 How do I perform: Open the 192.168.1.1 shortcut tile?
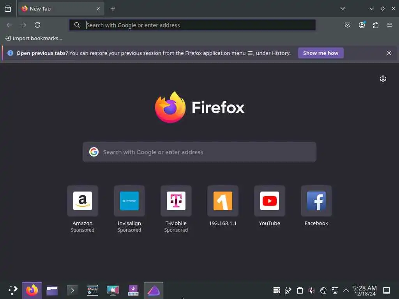click(x=223, y=201)
